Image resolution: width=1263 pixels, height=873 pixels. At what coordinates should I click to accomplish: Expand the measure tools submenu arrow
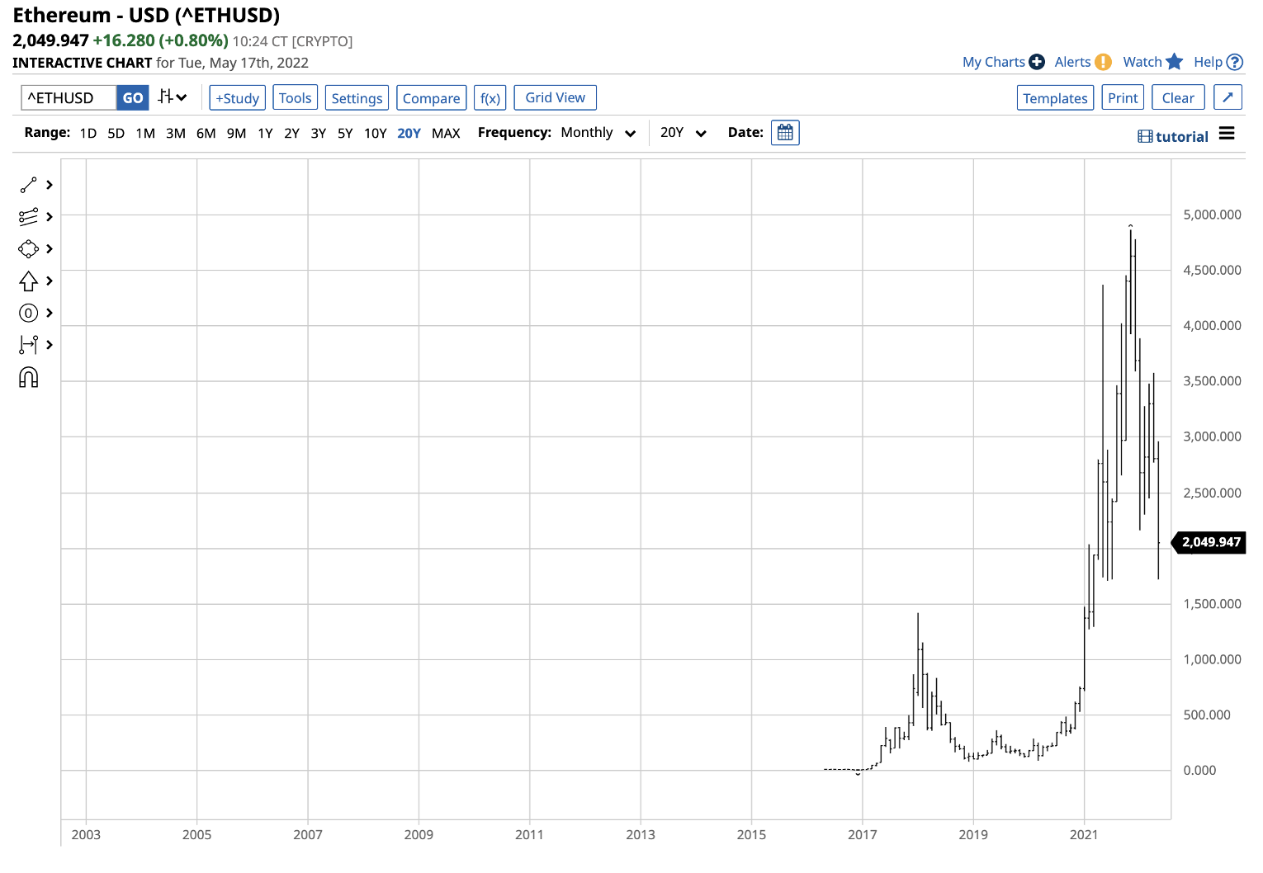pos(50,345)
